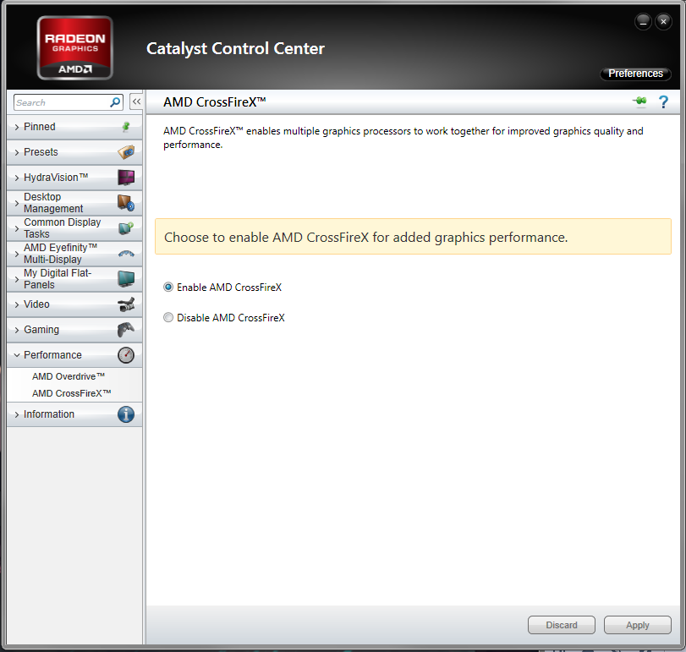Click the Desktop Management label
This screenshot has width=686, height=652.
point(53,202)
